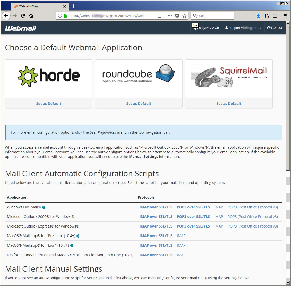Reload the Webmail page
This screenshot has height=286, width=291.
pos(23,16)
